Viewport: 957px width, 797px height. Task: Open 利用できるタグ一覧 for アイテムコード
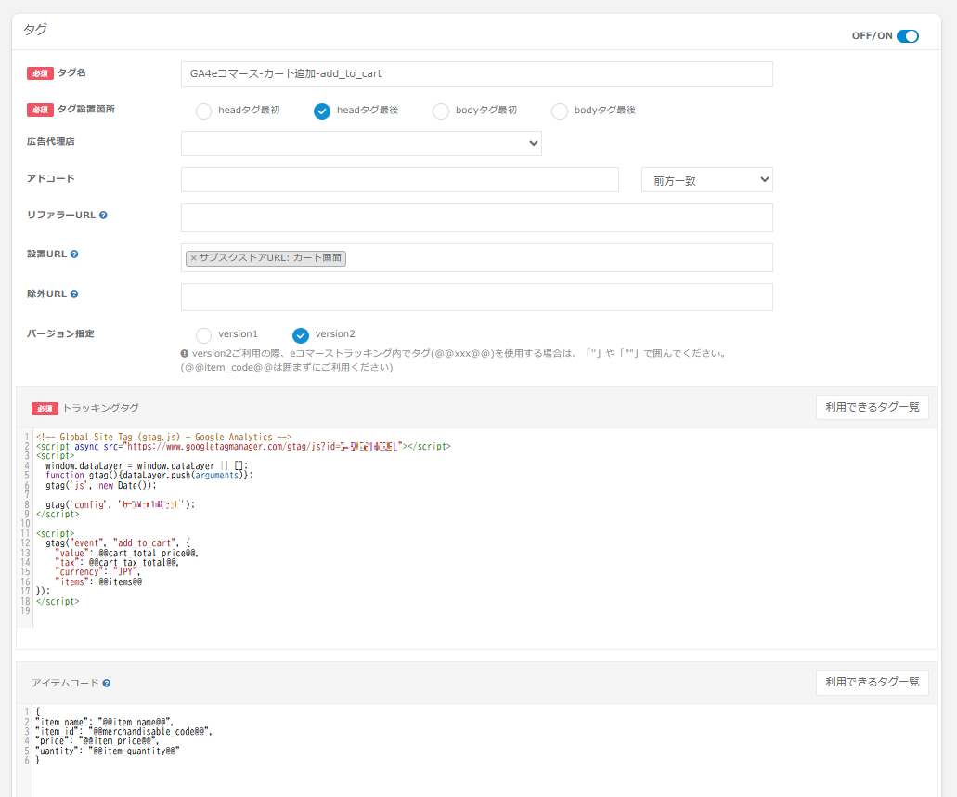point(872,683)
